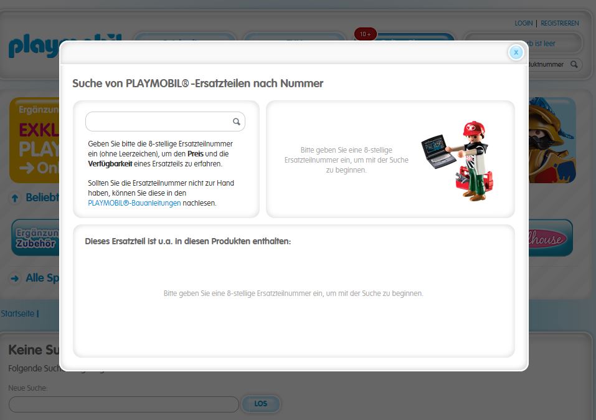
Task: Go to Startseite breadcrumb
Action: pos(17,313)
